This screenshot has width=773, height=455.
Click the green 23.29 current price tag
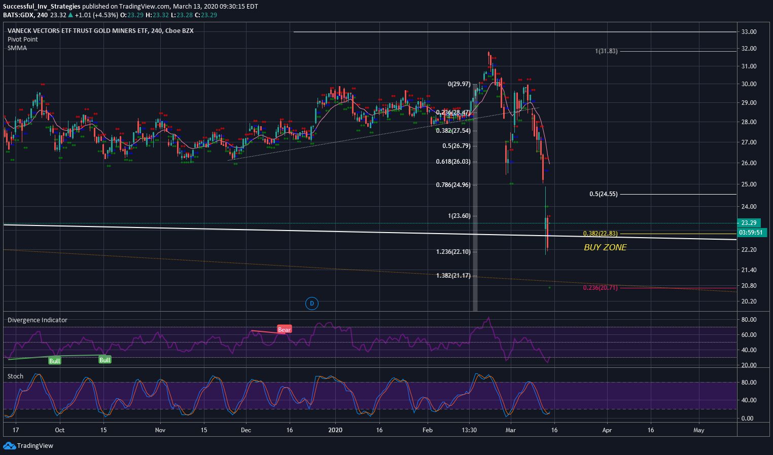point(749,223)
